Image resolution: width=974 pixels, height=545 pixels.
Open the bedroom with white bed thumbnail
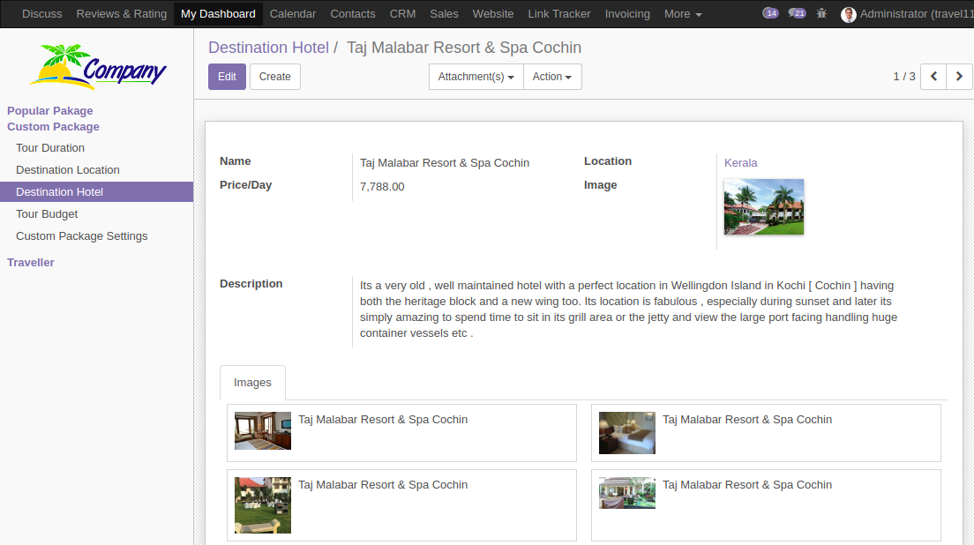click(626, 433)
